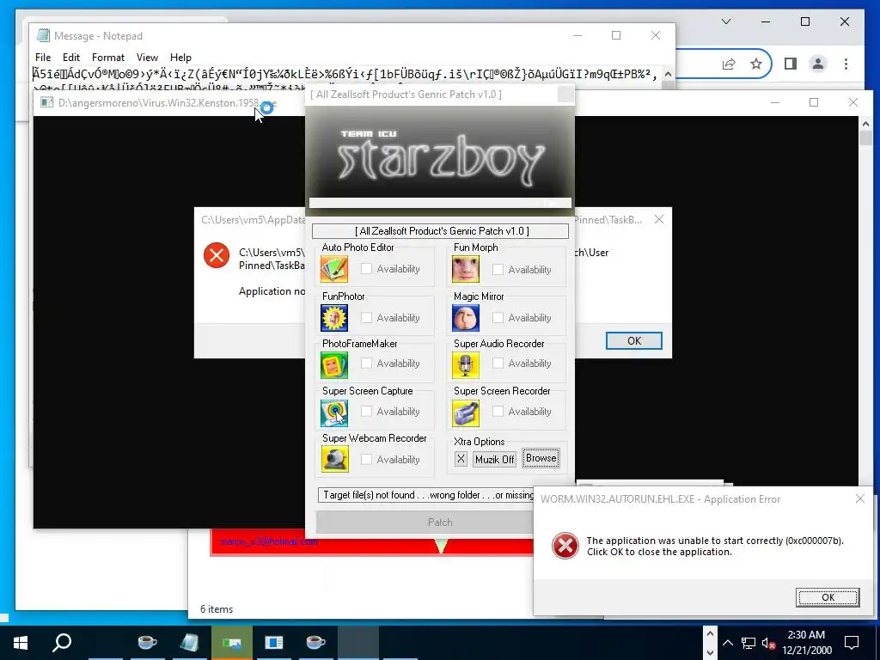The image size is (880, 660).
Task: Show hidden tray icons chevron
Action: coord(728,643)
